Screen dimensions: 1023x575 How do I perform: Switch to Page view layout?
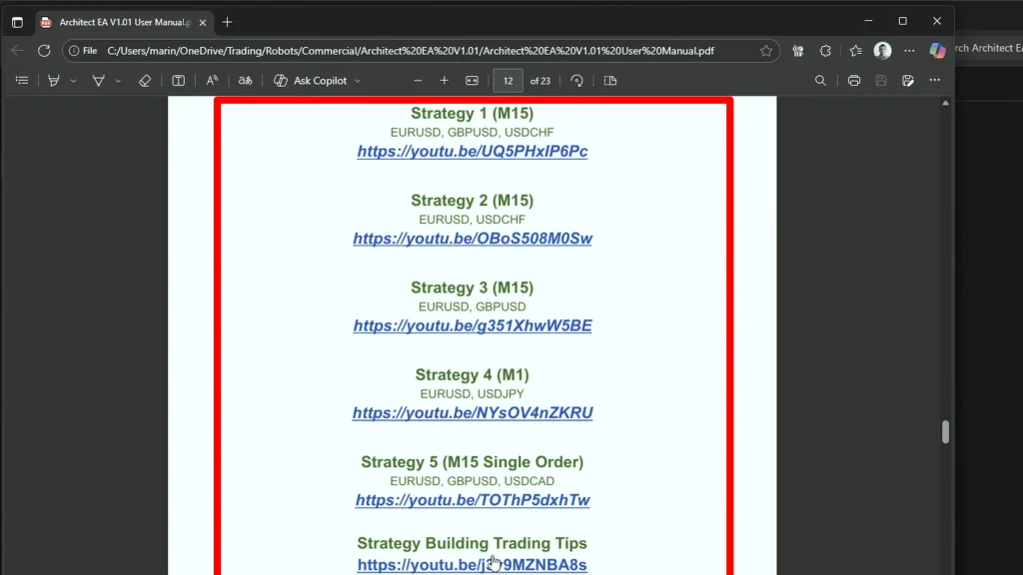click(610, 81)
